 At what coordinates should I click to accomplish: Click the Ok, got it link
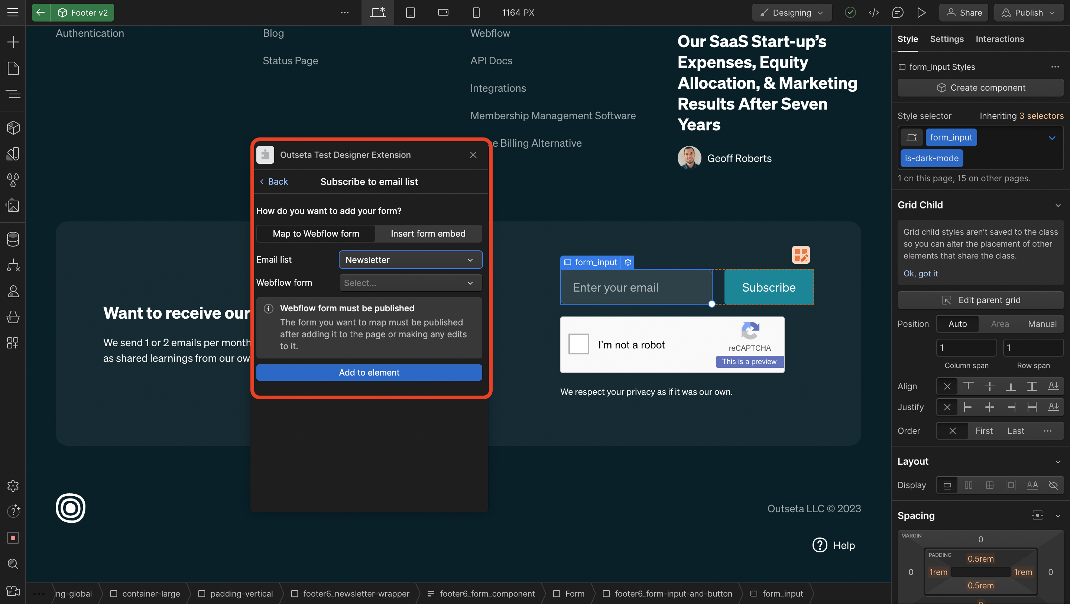click(920, 273)
